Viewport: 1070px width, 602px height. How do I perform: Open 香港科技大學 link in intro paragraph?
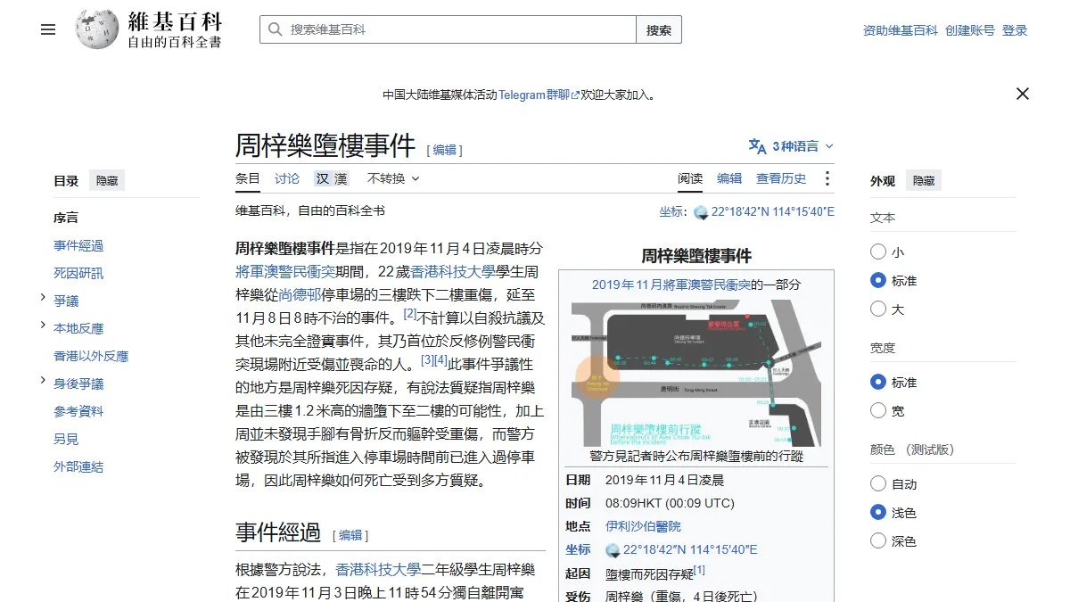click(452, 271)
